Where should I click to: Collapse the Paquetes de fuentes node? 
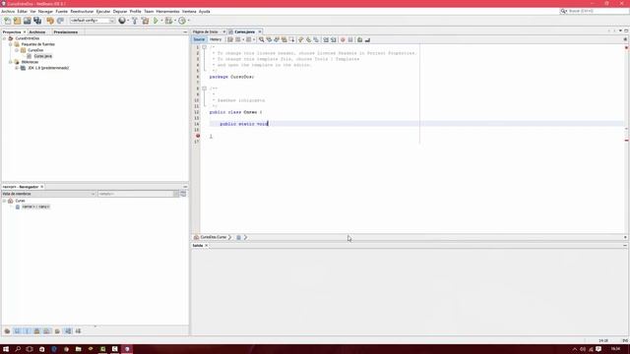tap(11, 44)
